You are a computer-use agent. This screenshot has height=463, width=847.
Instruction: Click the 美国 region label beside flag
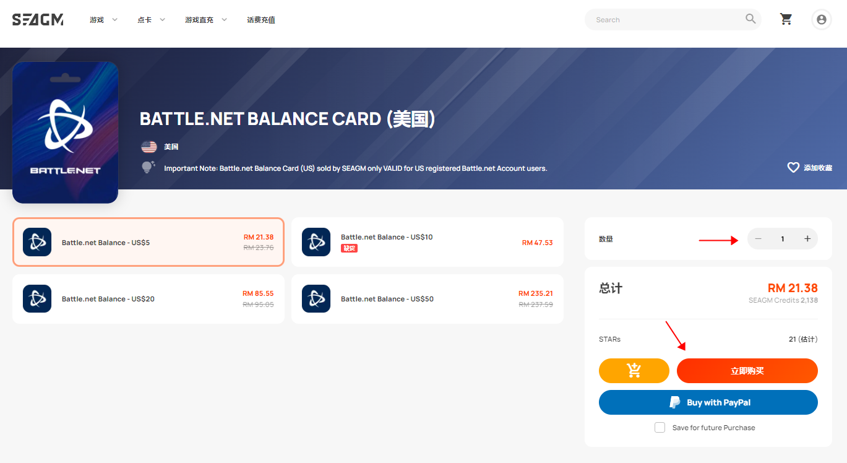[x=171, y=147]
